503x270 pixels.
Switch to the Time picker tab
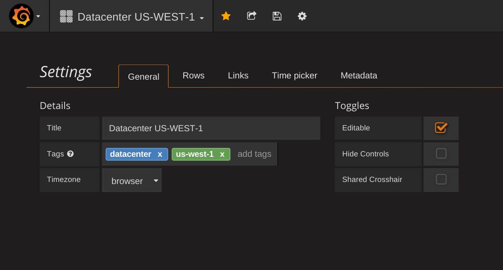pos(295,75)
